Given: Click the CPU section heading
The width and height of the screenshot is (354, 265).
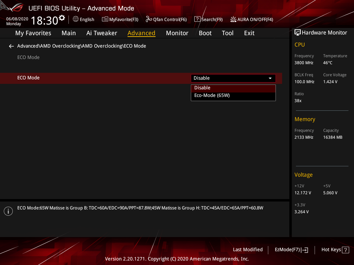Looking at the screenshot, I should coord(300,45).
